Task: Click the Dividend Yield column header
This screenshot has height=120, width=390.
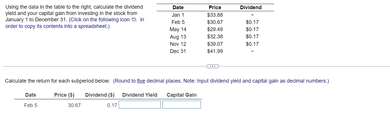Action: pyautogui.click(x=140, y=95)
